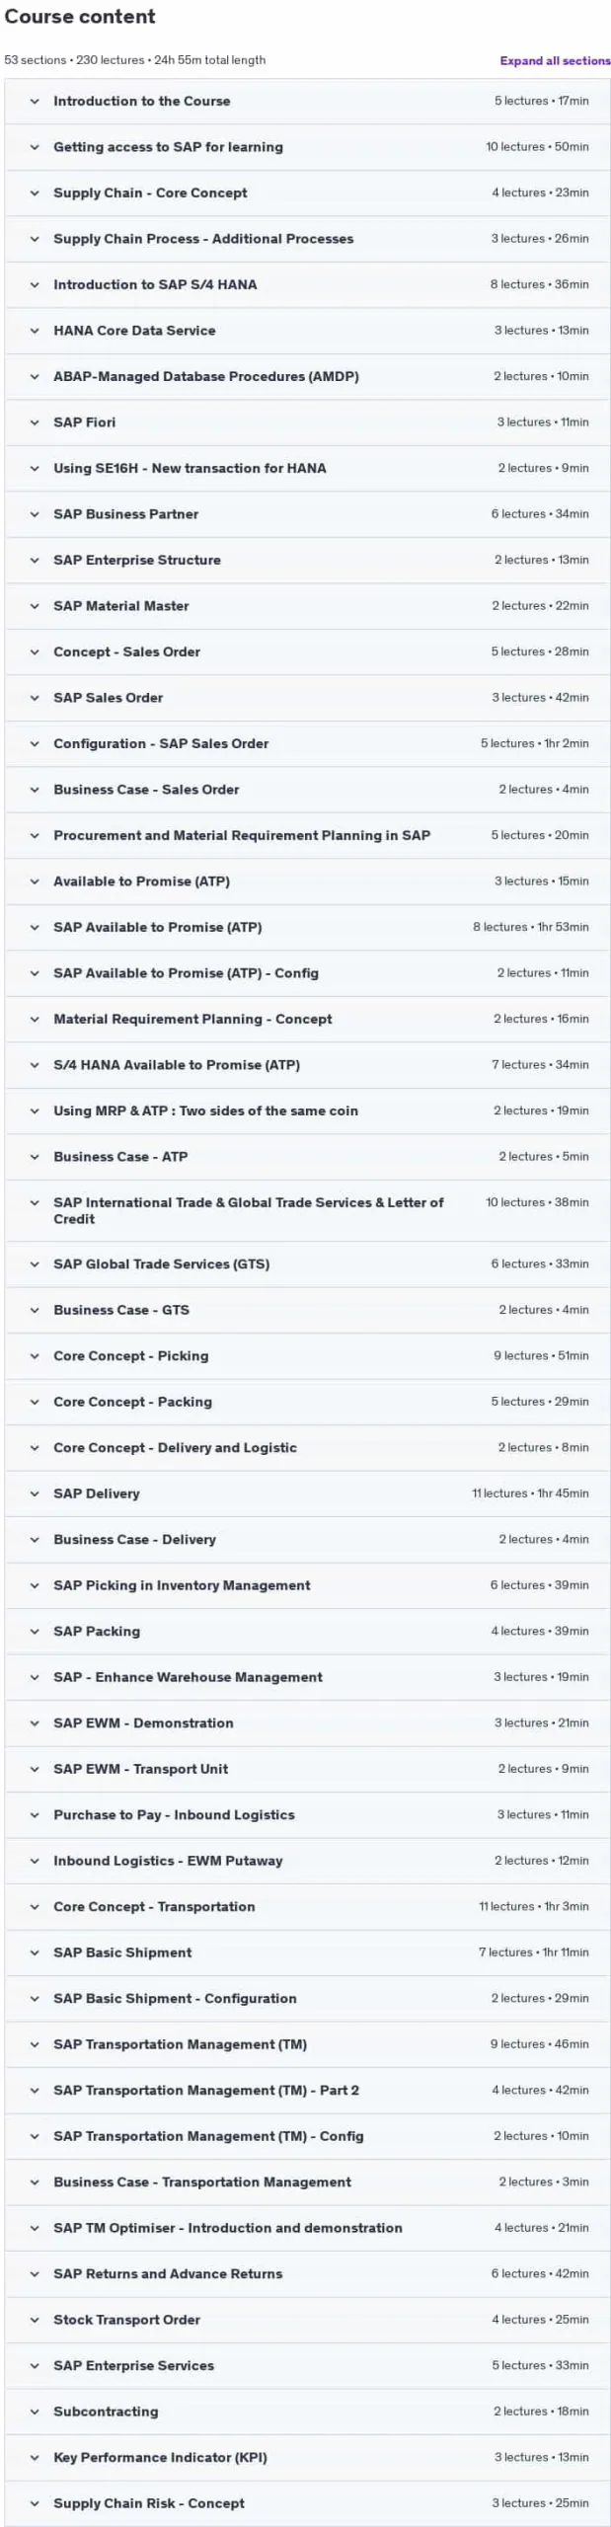611x2527 pixels.
Task: Open the SAP Business Partner section
Action: tap(307, 514)
